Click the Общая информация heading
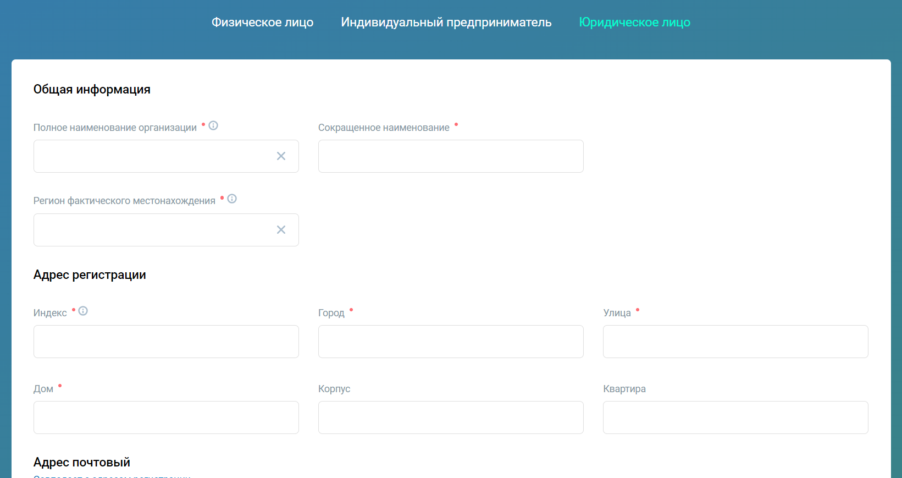 coord(92,90)
